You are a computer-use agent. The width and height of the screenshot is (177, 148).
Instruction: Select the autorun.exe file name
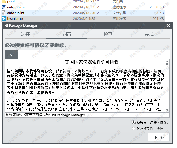(16, 7)
